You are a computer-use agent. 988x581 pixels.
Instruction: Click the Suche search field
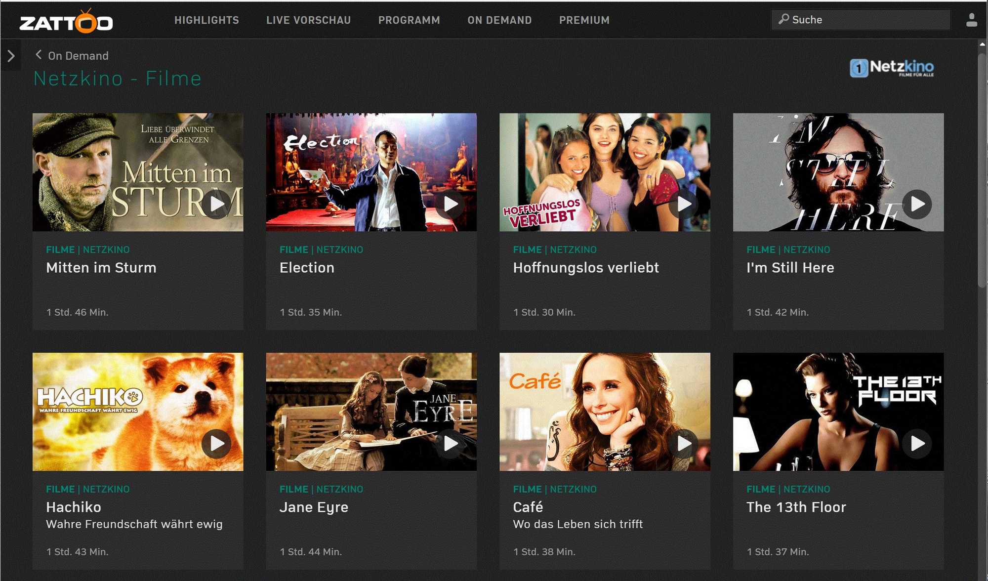point(861,20)
